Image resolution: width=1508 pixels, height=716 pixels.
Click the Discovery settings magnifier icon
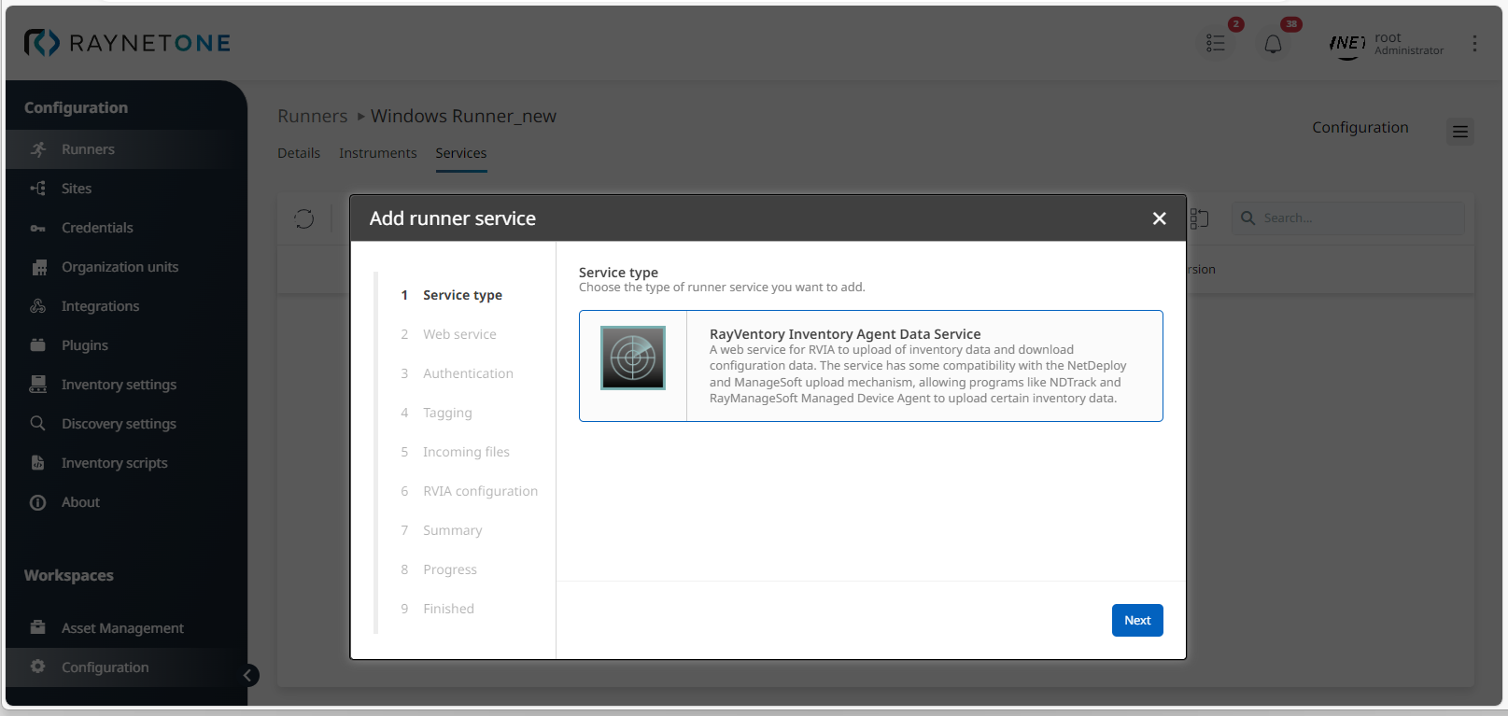(38, 424)
